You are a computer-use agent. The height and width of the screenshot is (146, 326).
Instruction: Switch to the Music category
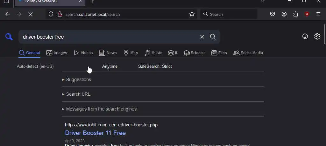coord(153,53)
